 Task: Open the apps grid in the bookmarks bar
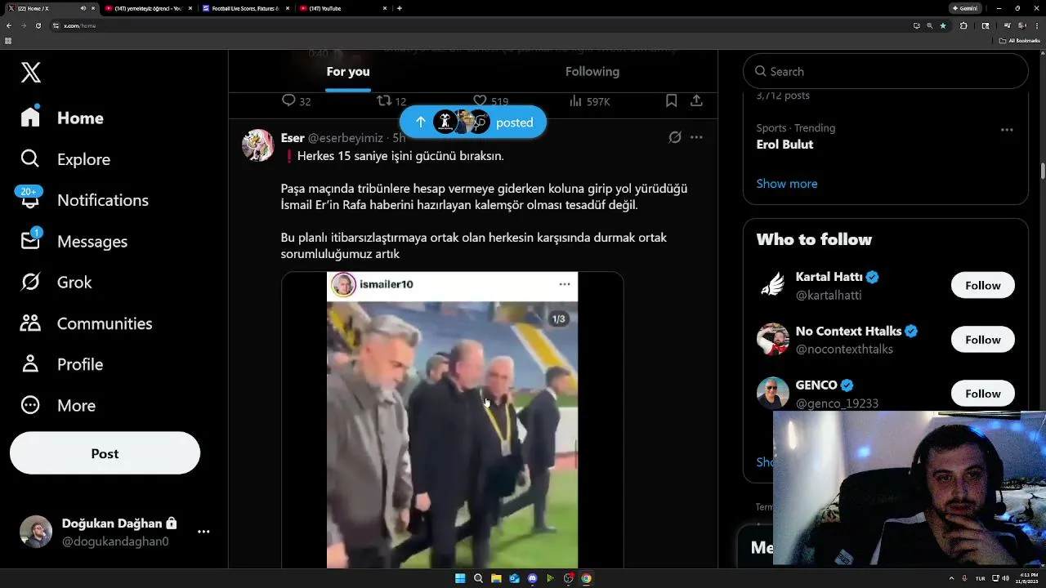(8, 40)
